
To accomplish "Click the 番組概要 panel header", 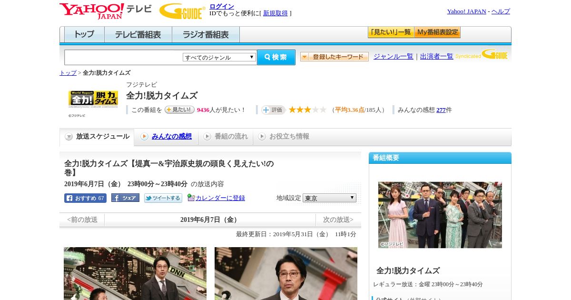I will [440, 158].
